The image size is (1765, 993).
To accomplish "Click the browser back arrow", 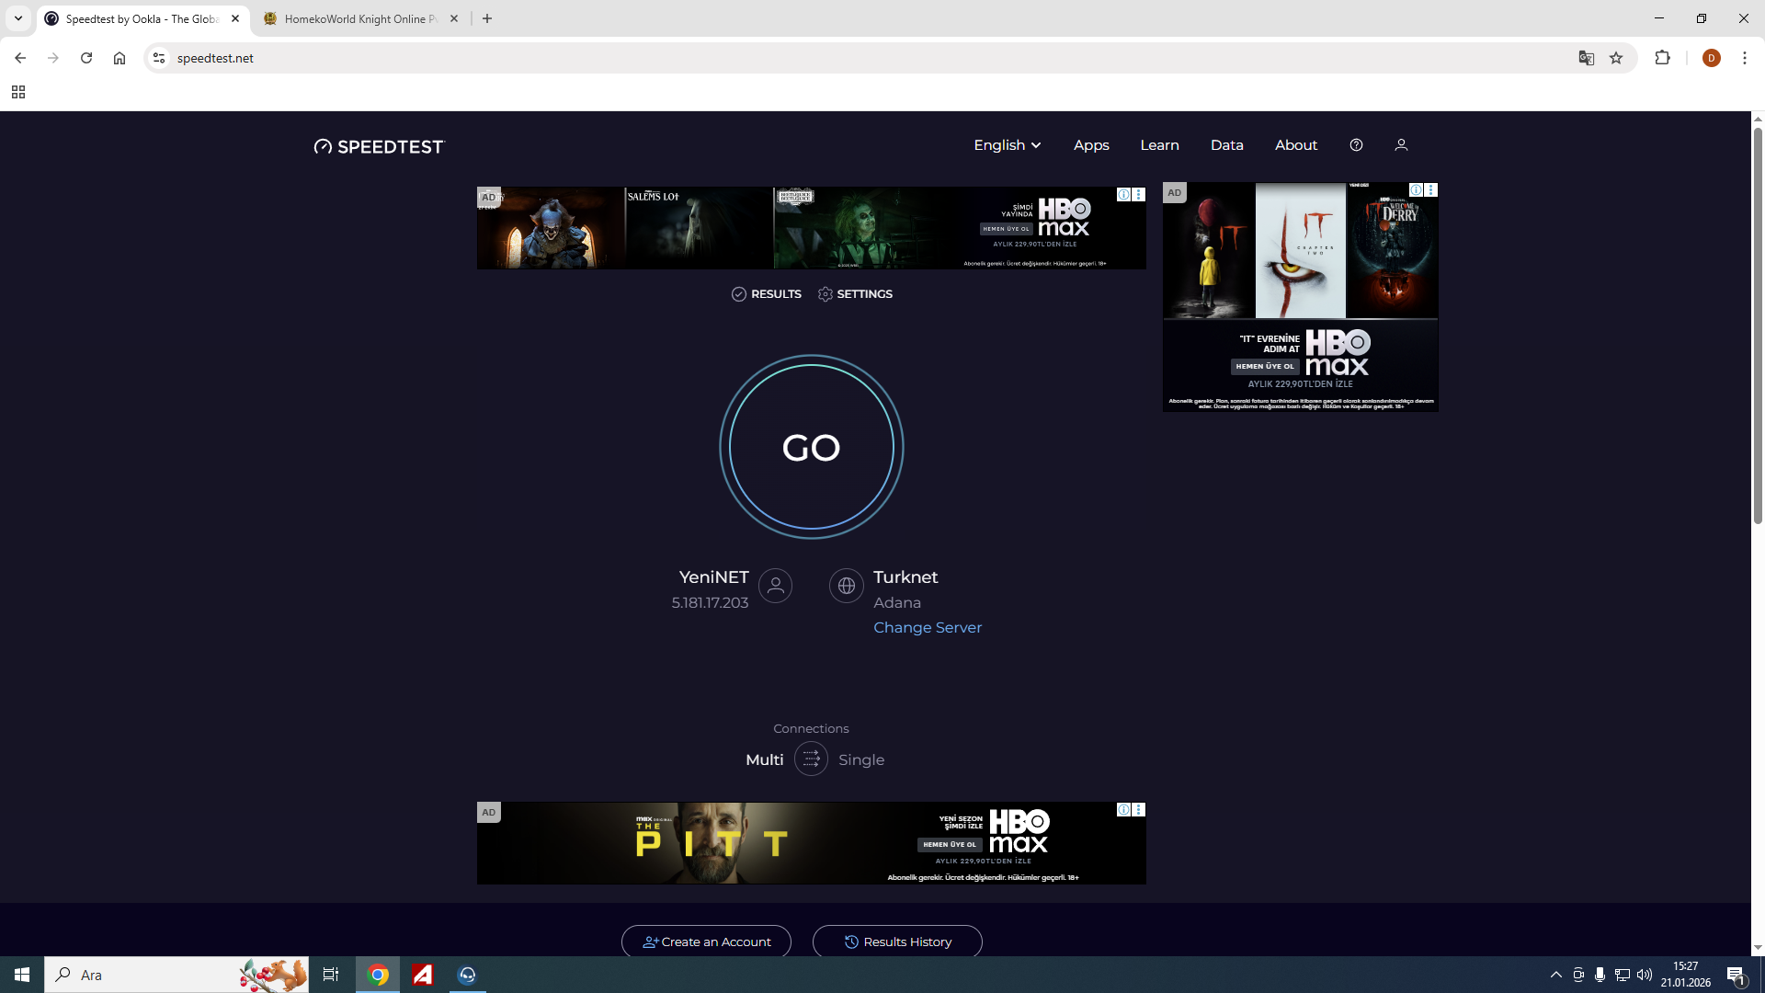I will 20,58.
